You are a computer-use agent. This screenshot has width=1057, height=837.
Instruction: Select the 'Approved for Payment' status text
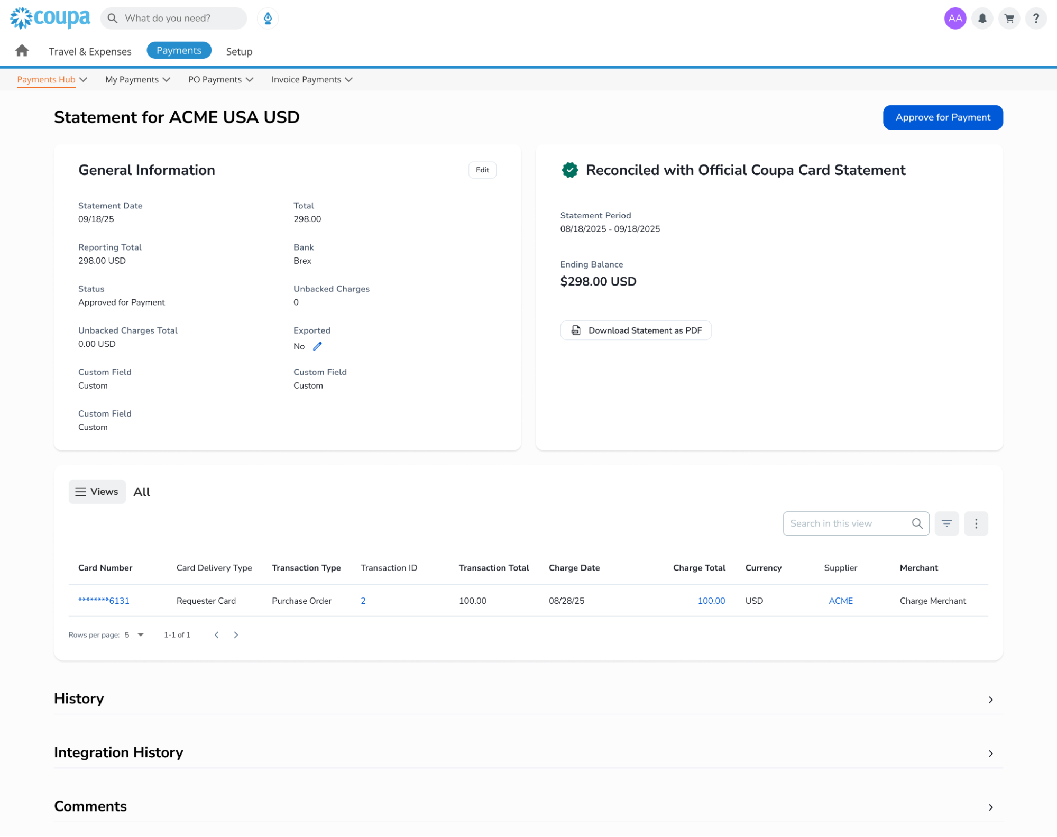point(122,302)
